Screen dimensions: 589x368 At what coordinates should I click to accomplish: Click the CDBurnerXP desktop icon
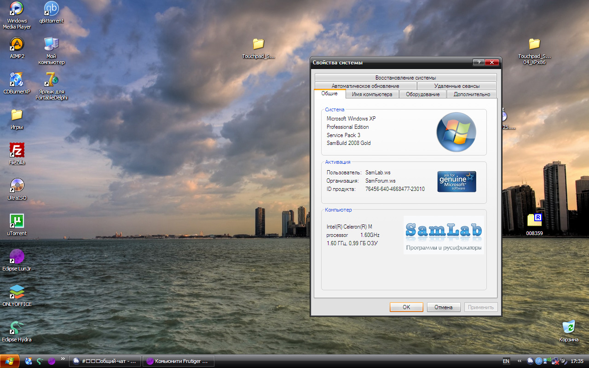[17, 80]
